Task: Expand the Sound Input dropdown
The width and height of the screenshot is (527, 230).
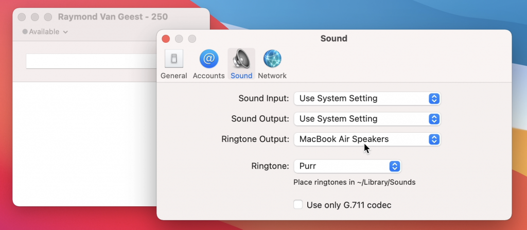Action: point(367,98)
